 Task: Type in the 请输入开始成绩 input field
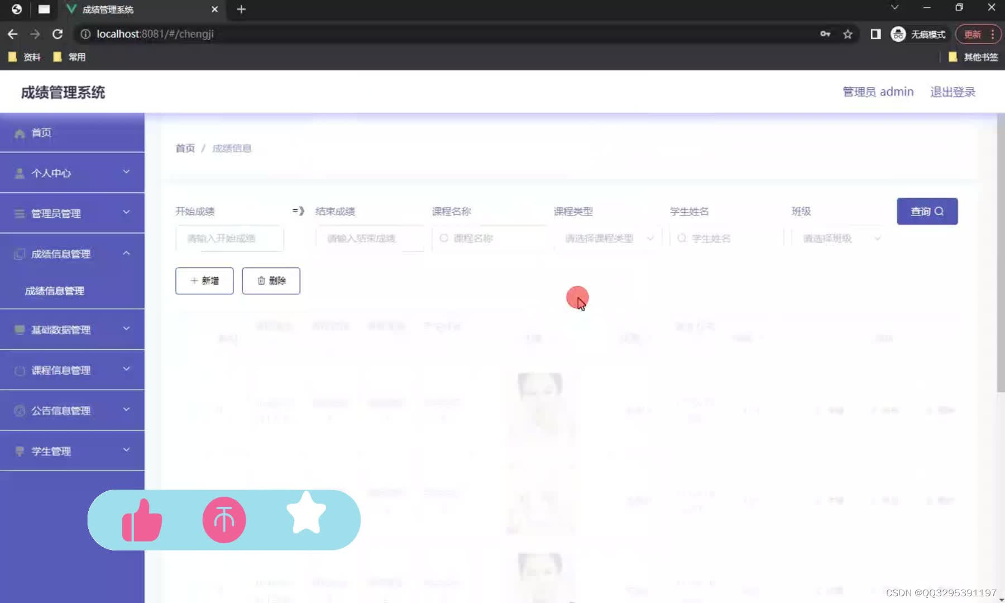coord(229,238)
